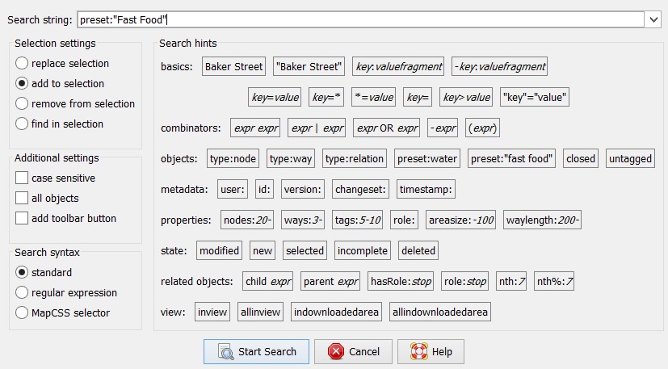The height and width of the screenshot is (369, 668).
Task: Insert the "key"="value" hint
Action: [x=535, y=97]
